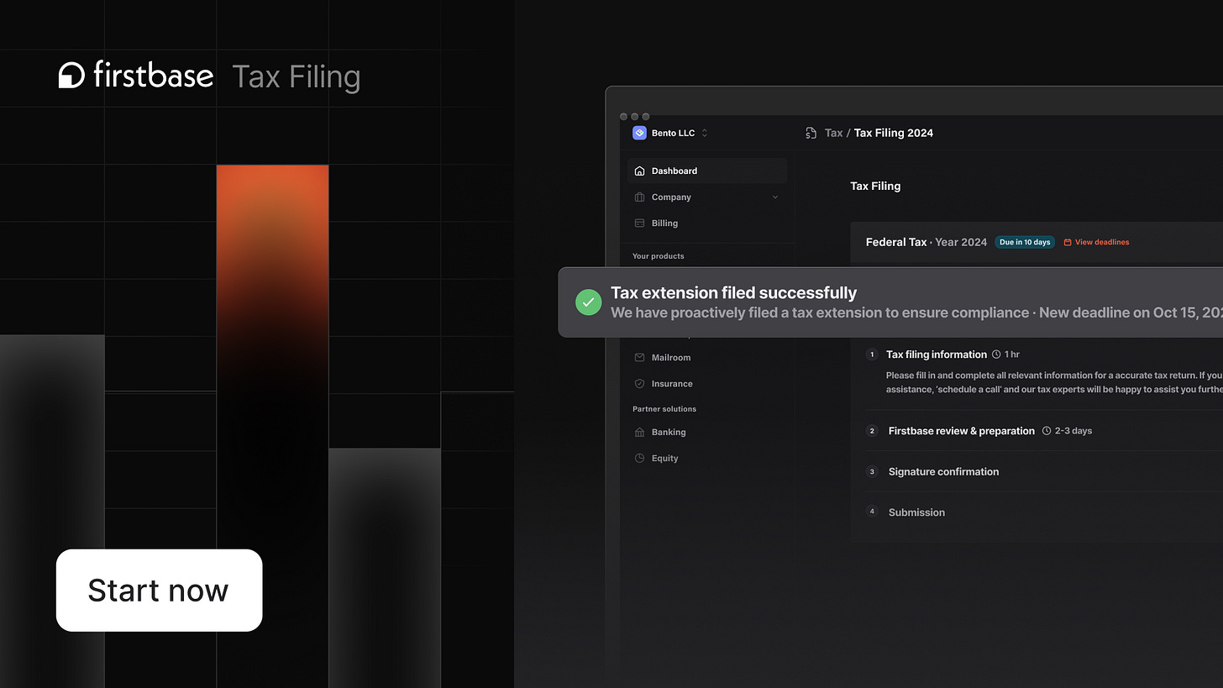Open Banking under Partner solutions

pyautogui.click(x=707, y=432)
